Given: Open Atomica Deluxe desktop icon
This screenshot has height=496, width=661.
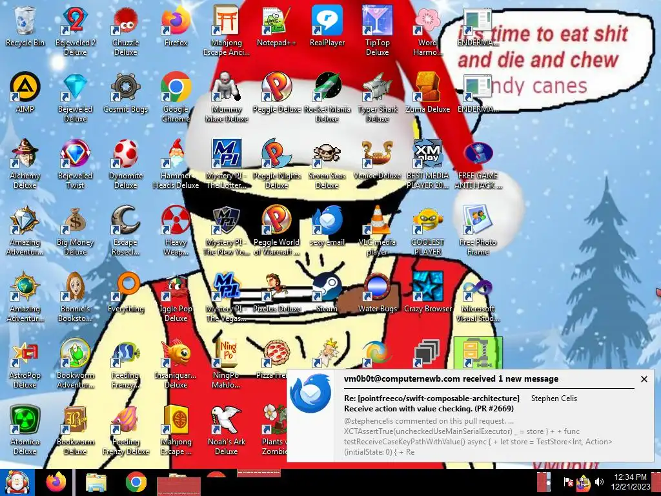Looking at the screenshot, I should click(x=25, y=431).
